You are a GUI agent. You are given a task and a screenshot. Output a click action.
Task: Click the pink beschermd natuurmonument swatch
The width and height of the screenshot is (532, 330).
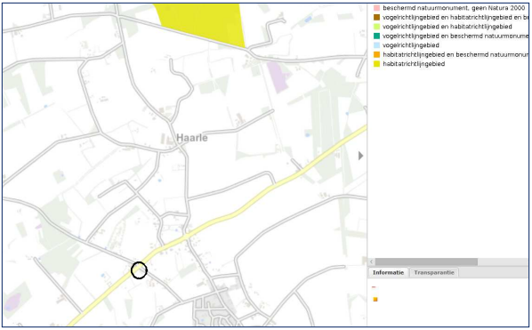click(376, 8)
